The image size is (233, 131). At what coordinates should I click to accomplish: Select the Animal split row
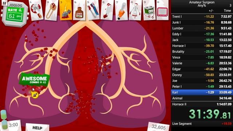(202, 98)
